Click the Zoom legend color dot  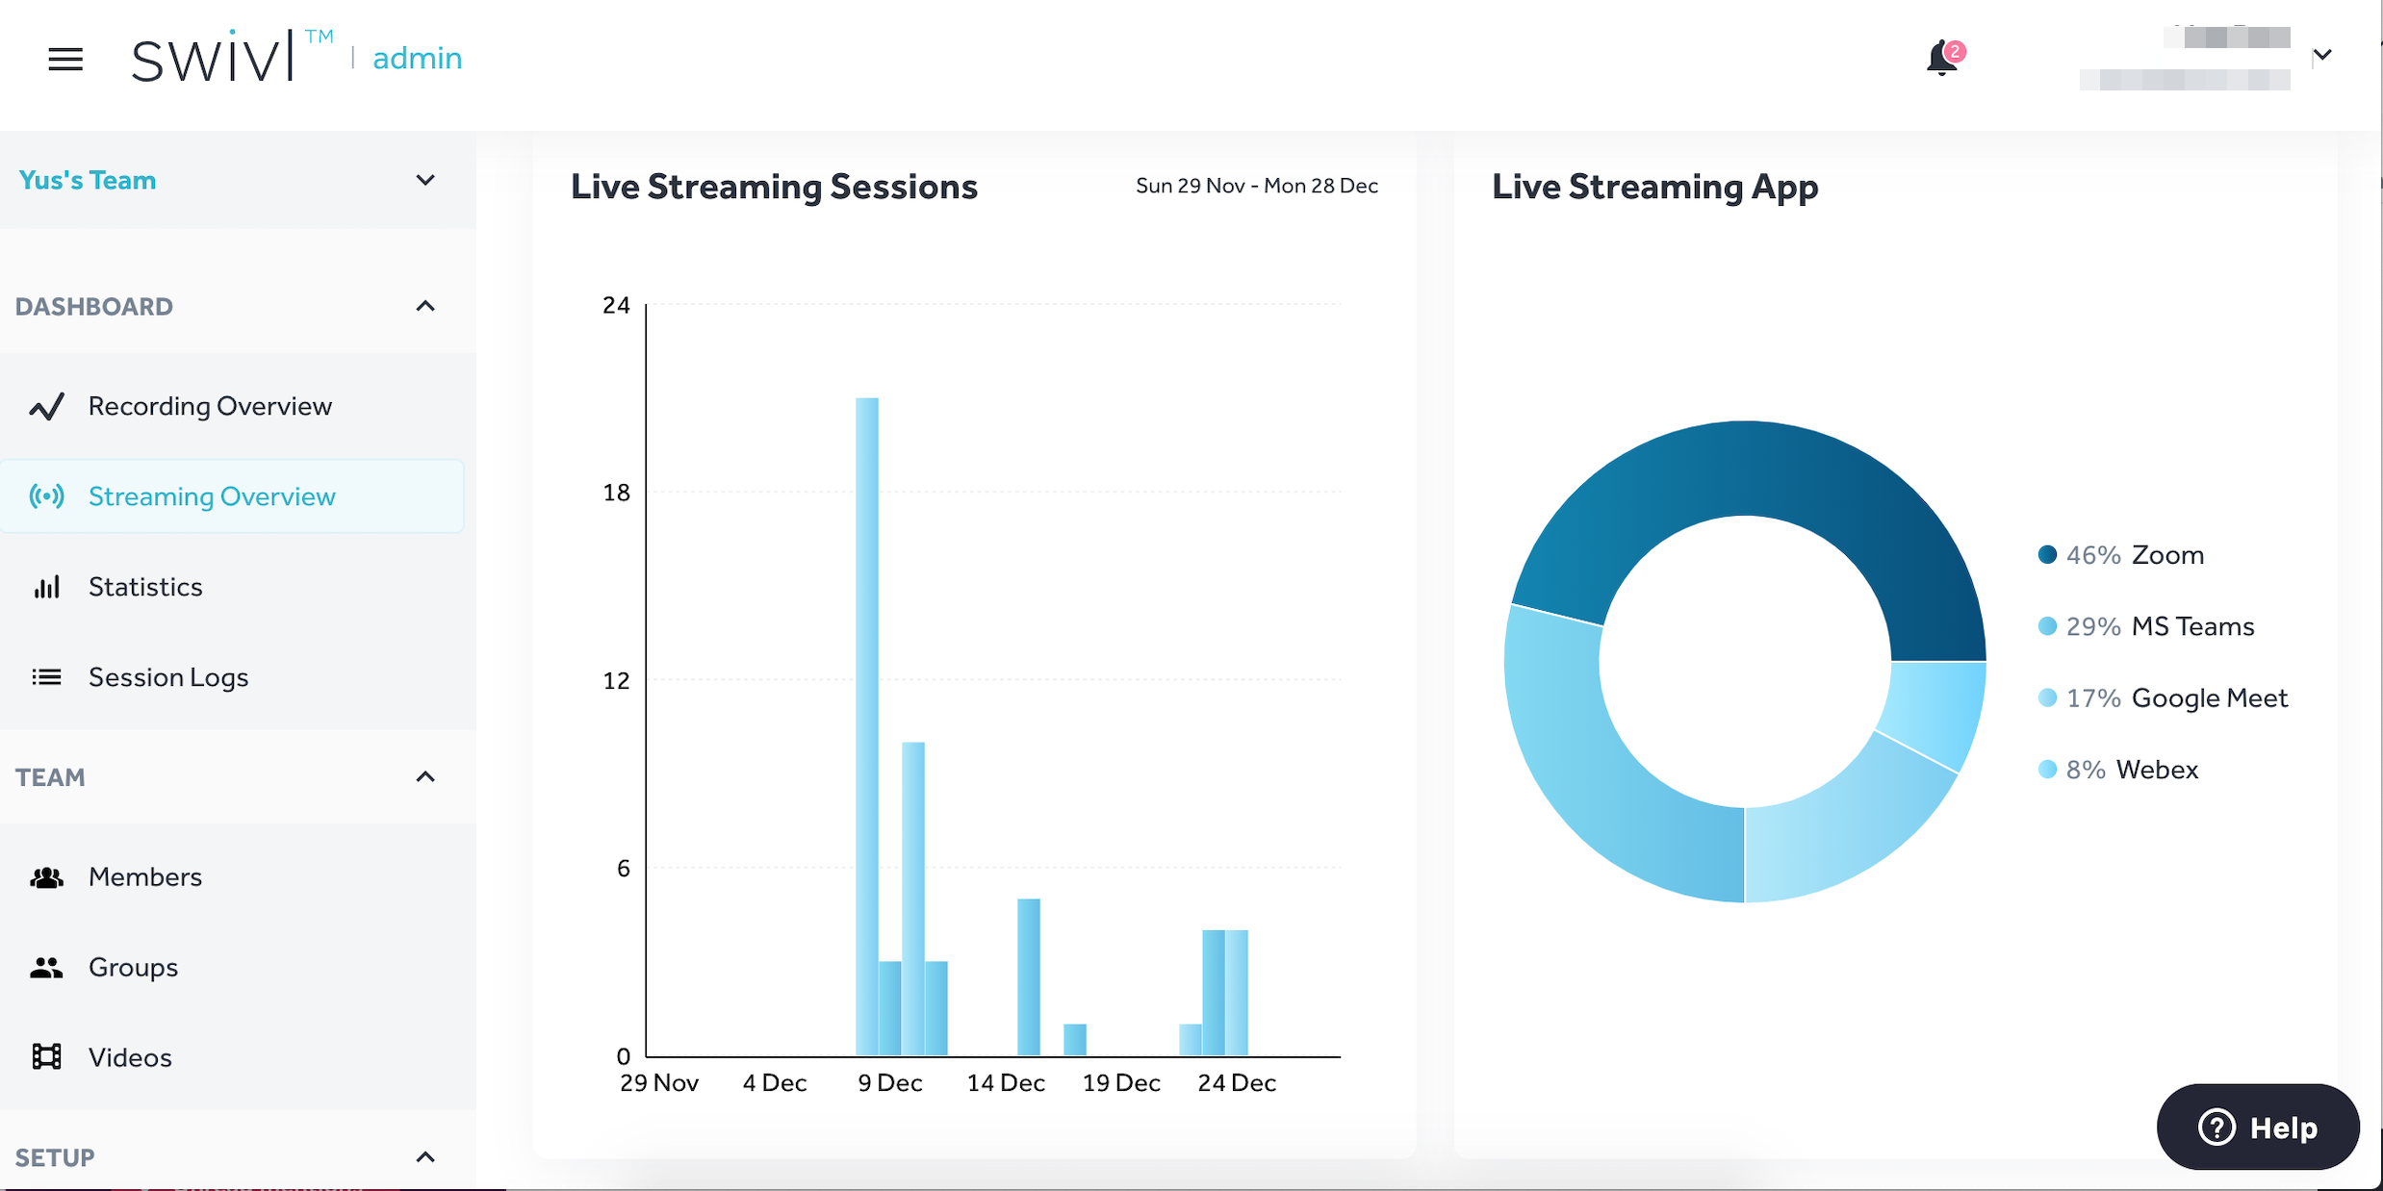(x=2047, y=554)
